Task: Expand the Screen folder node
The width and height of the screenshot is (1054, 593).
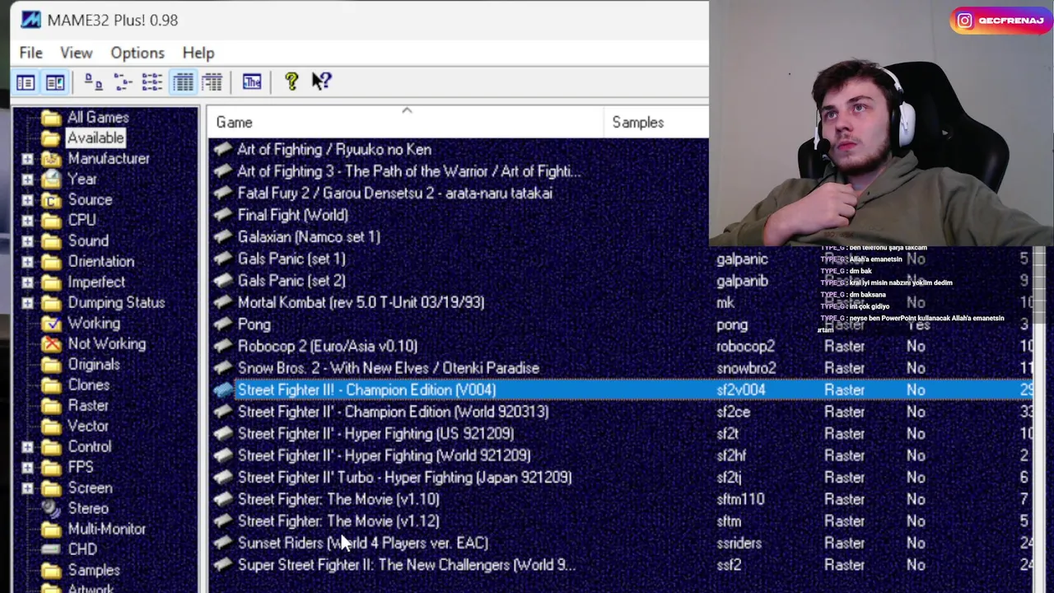Action: pyautogui.click(x=27, y=488)
